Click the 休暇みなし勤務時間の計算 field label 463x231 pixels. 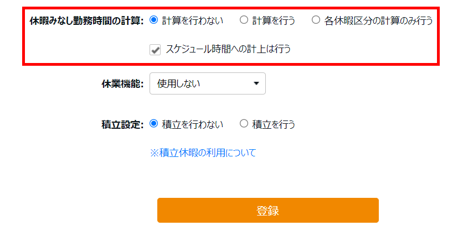coord(86,21)
